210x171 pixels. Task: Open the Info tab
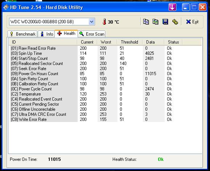tap(46, 34)
